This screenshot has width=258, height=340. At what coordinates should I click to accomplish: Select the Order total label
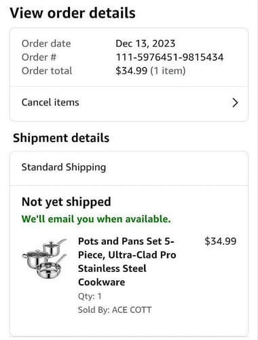47,71
